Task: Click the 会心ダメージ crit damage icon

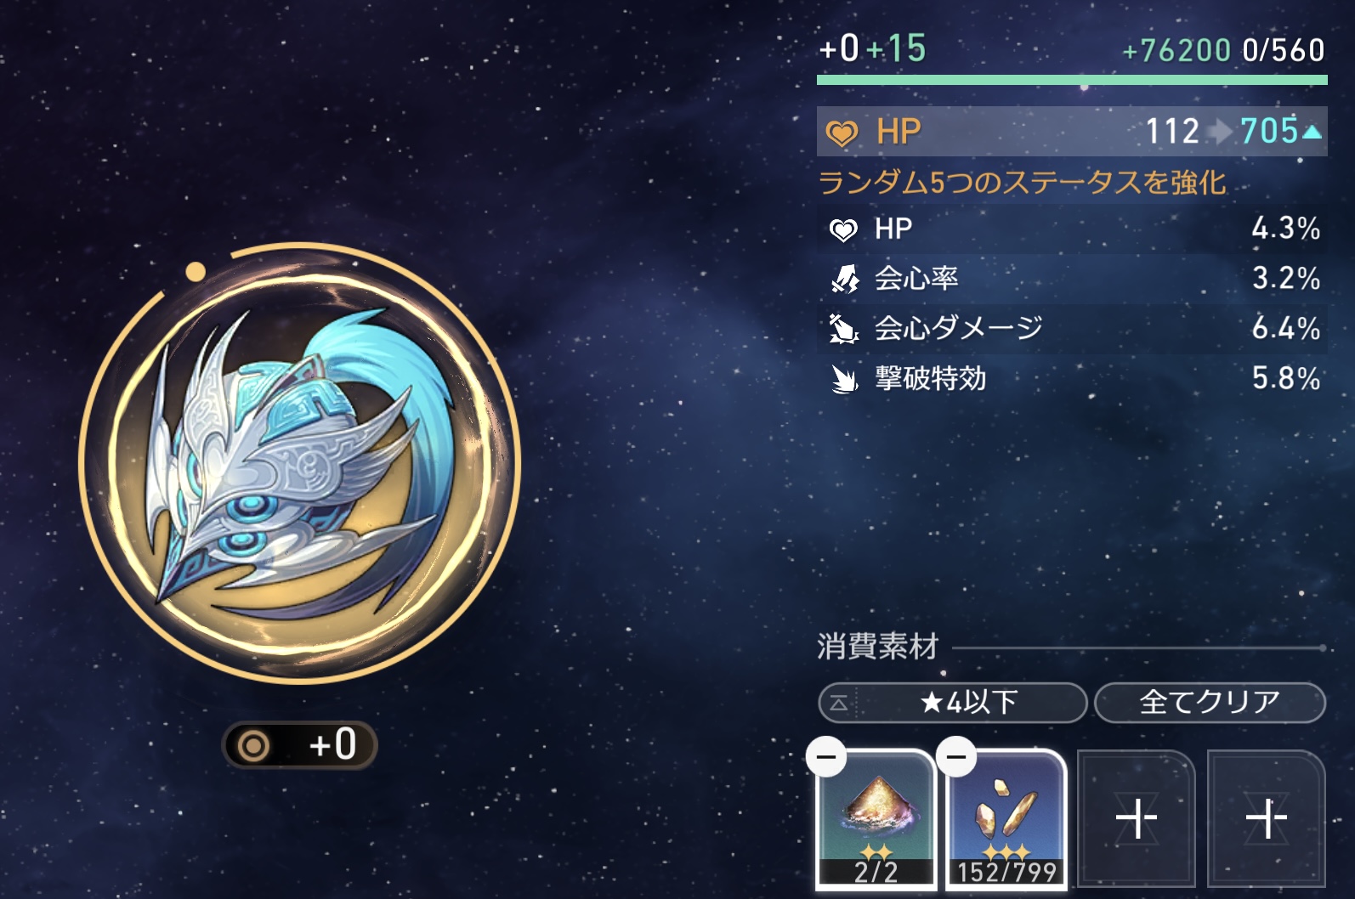Action: point(844,329)
